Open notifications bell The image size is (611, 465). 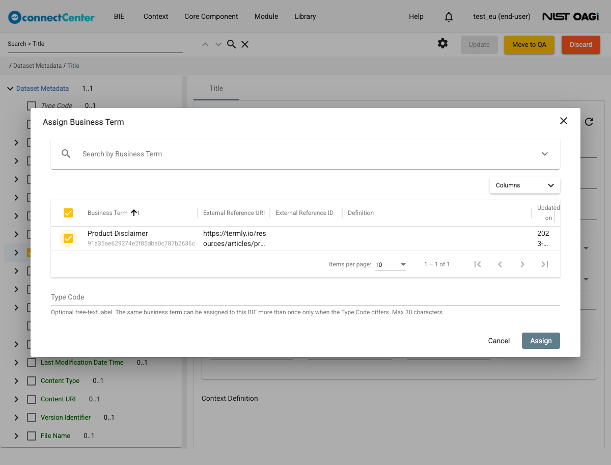(x=449, y=17)
